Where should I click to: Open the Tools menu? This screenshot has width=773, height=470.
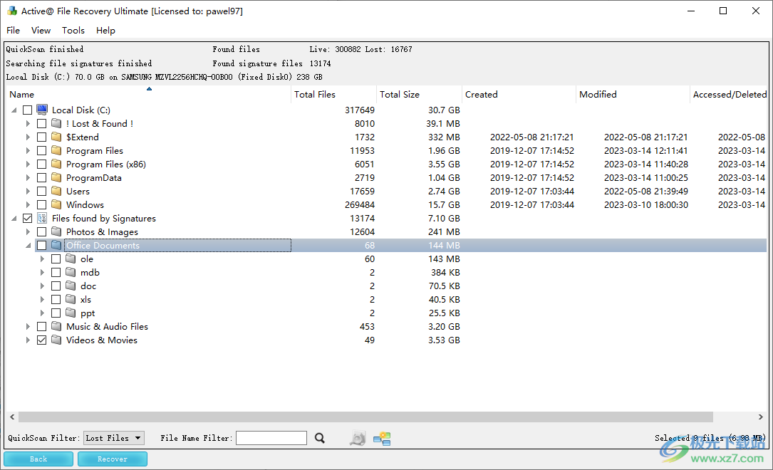coord(73,30)
